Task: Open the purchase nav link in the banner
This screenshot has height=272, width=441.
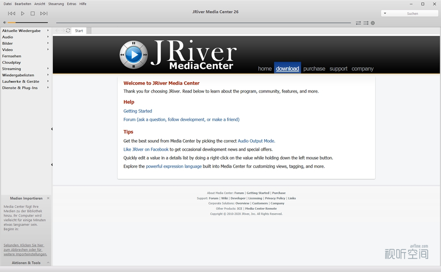Action: pyautogui.click(x=314, y=69)
